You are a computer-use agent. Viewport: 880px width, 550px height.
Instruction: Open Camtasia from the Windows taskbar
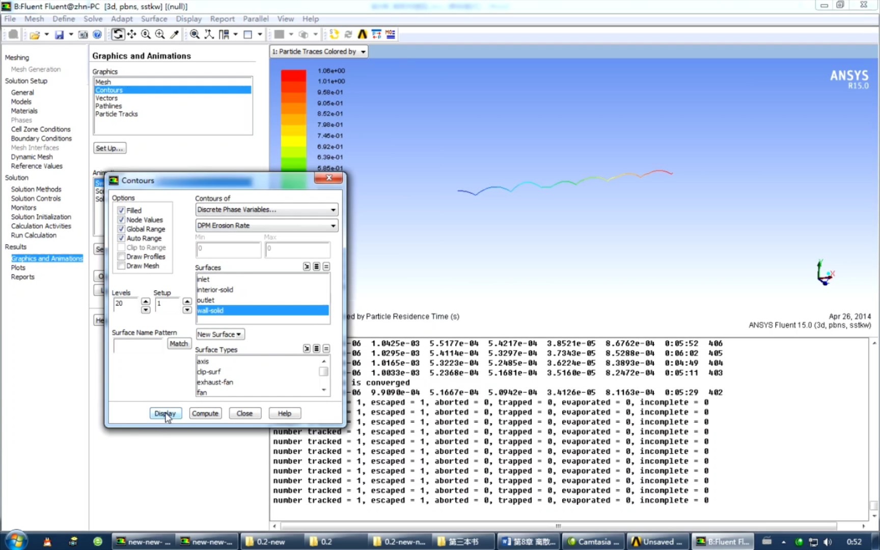pyautogui.click(x=592, y=542)
